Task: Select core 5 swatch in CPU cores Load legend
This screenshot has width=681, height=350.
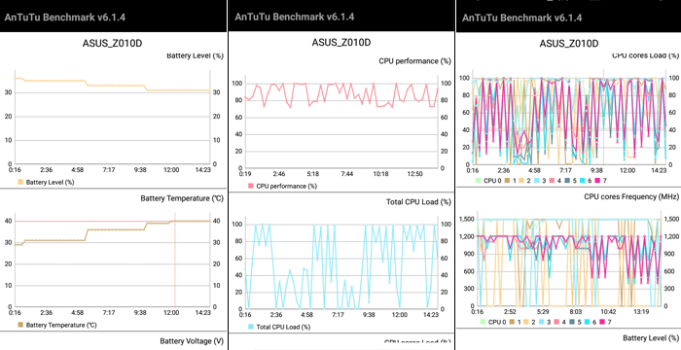Action: click(567, 180)
